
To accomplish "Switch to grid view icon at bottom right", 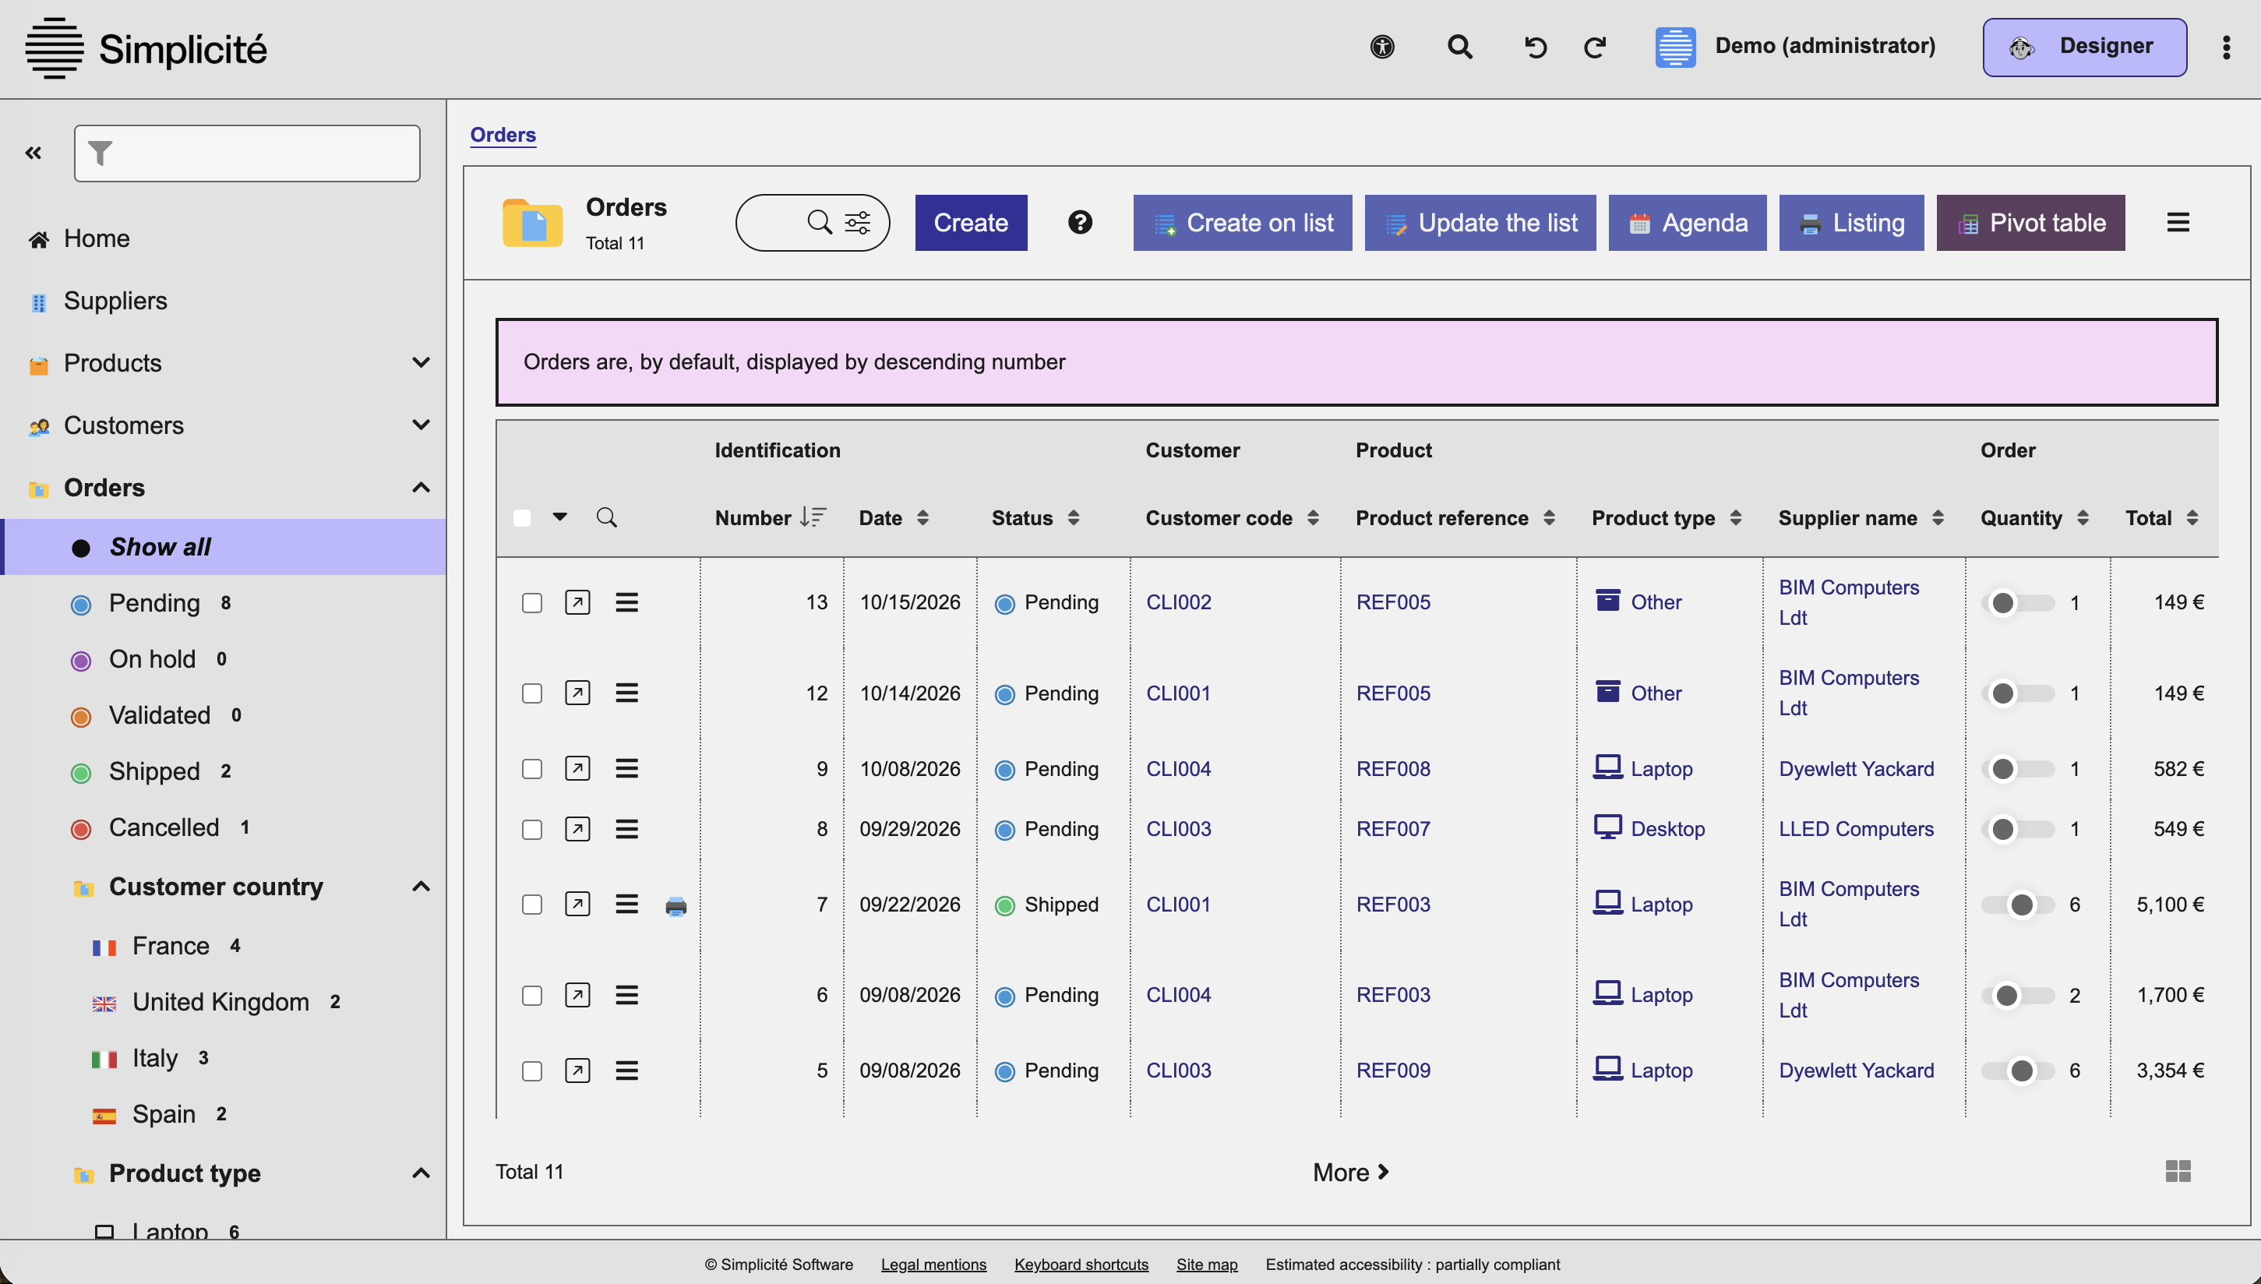I will tap(2177, 1171).
